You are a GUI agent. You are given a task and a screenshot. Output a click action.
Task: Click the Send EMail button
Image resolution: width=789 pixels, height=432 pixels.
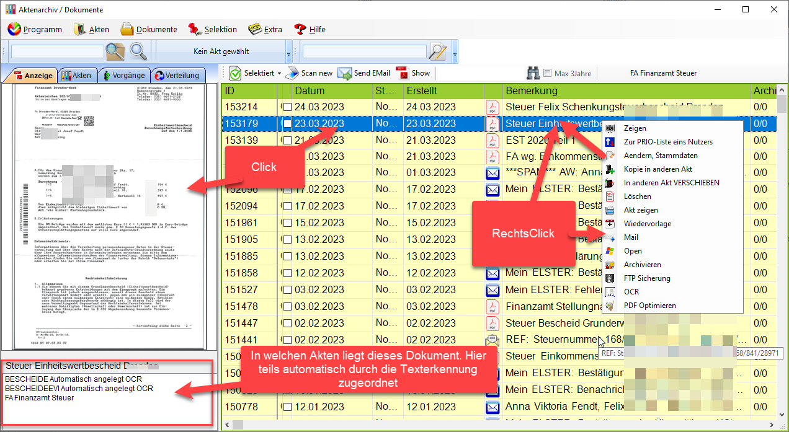click(x=364, y=73)
